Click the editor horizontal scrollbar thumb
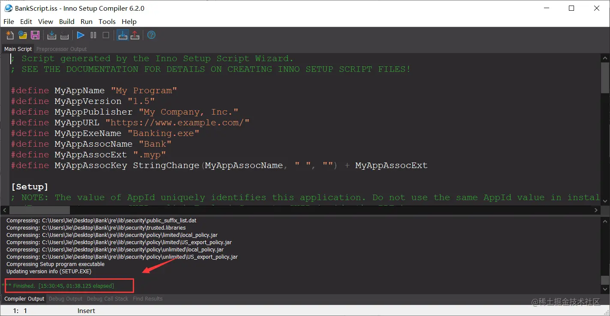 click(x=39, y=210)
